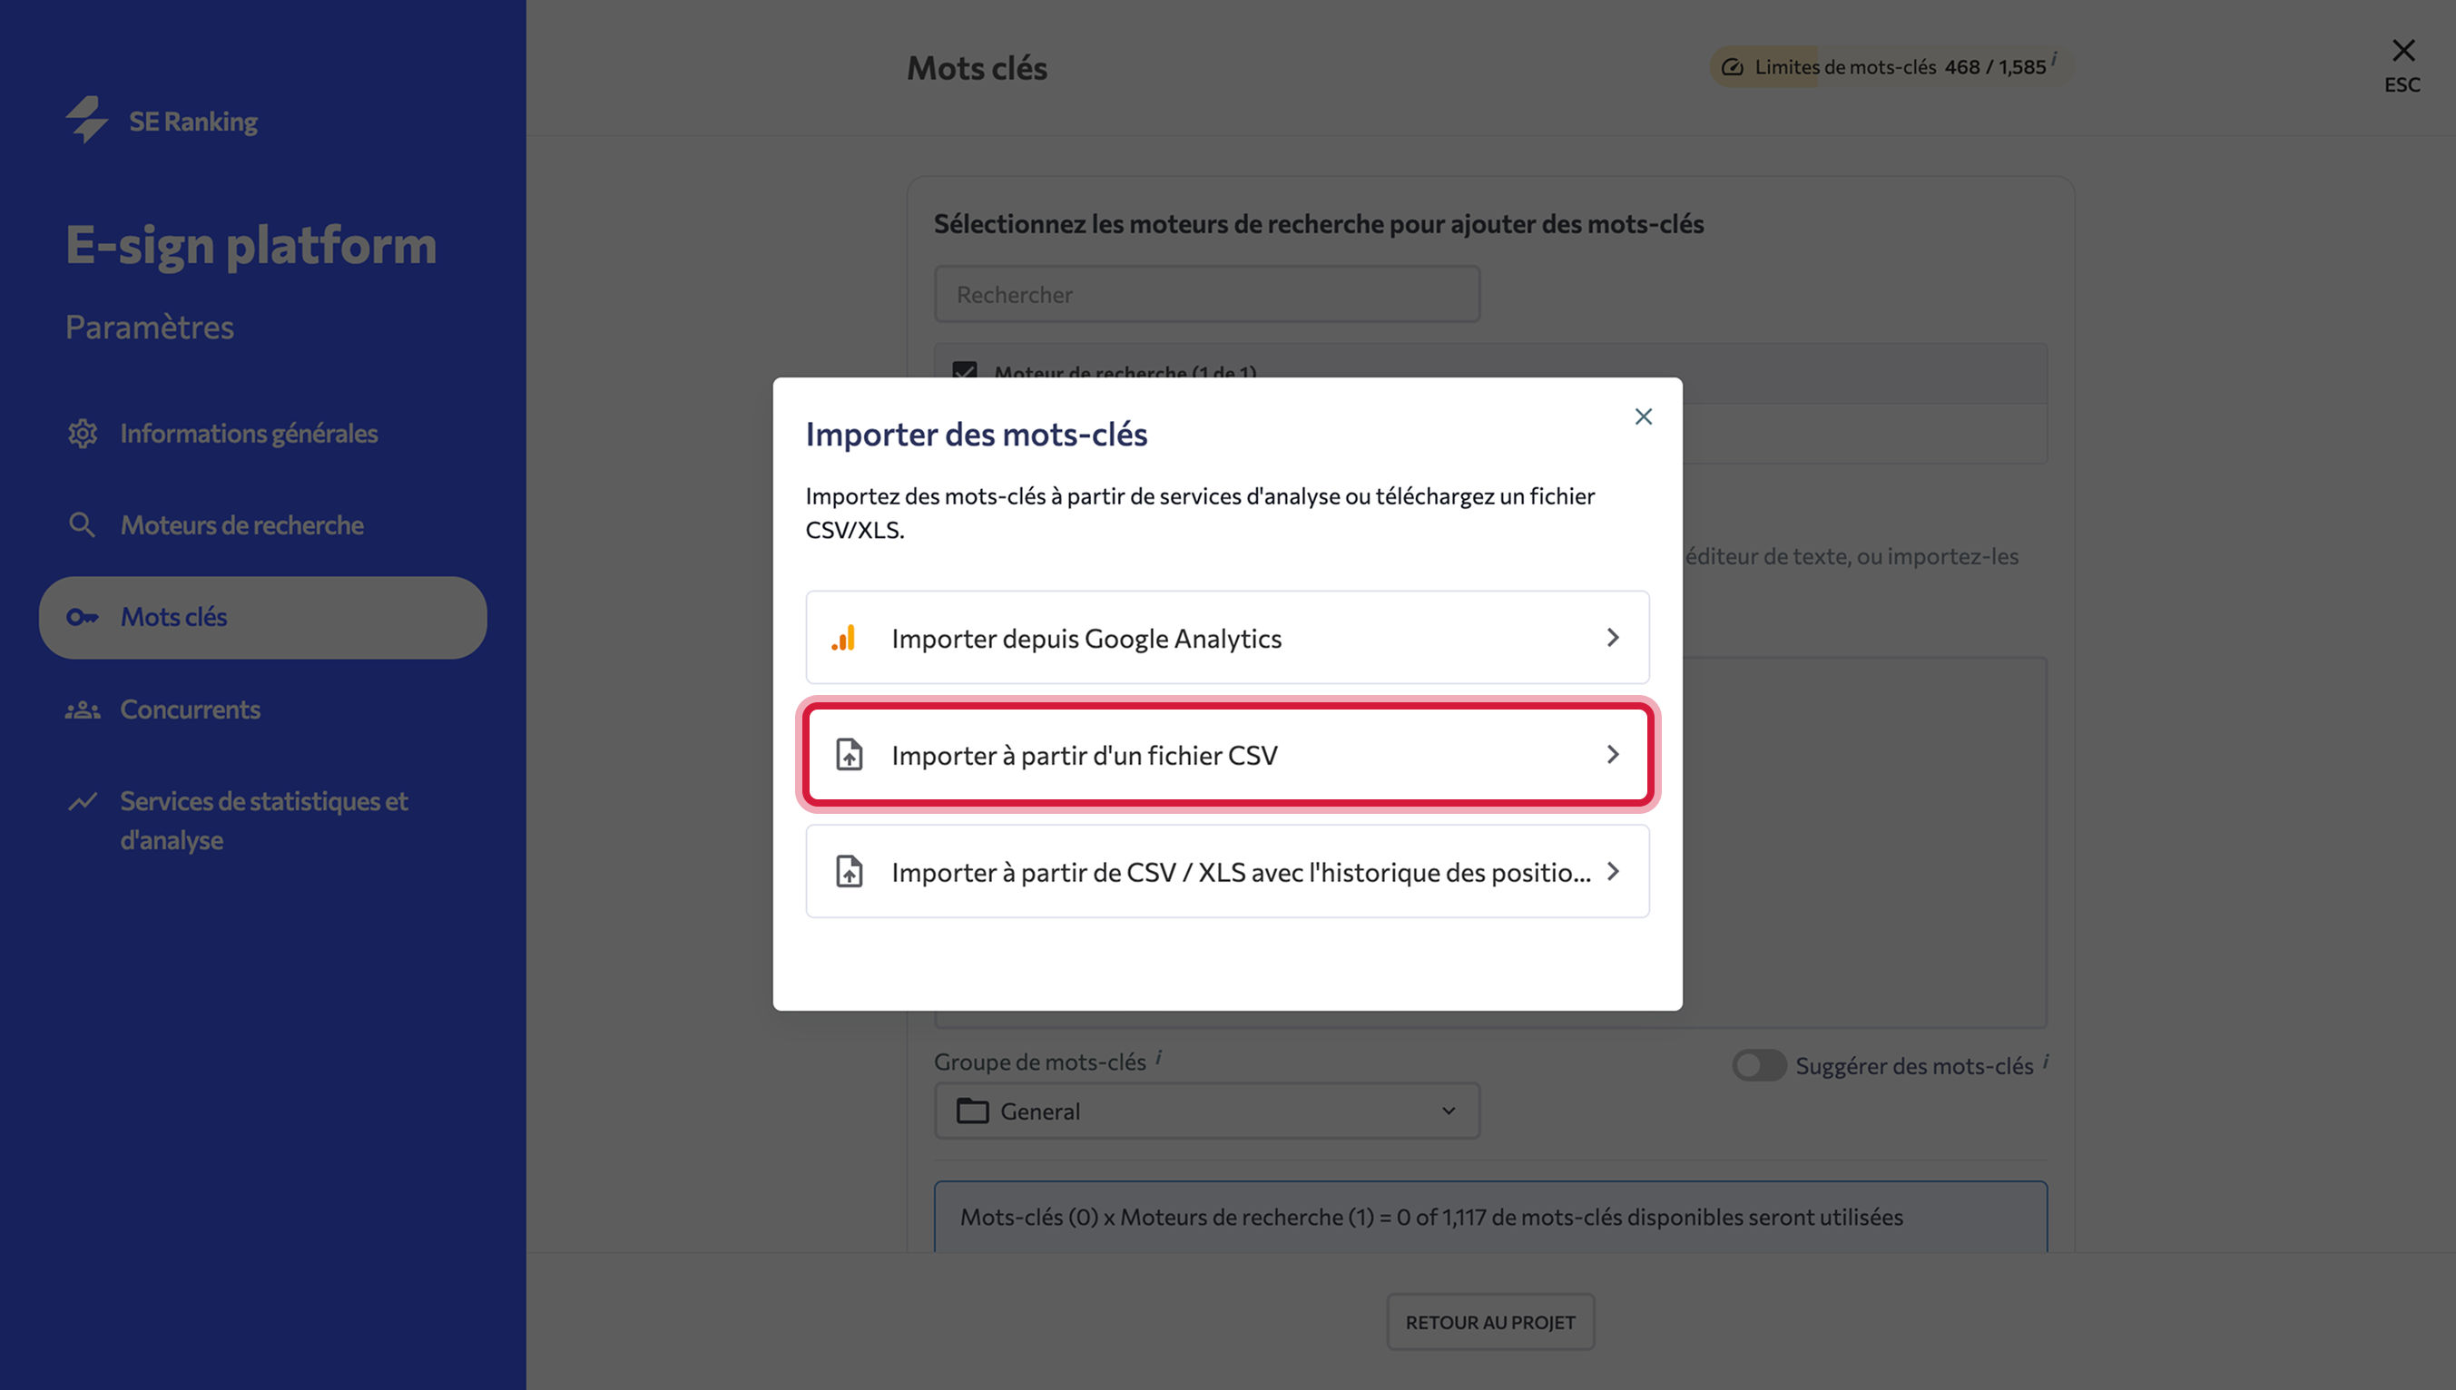Image resolution: width=2456 pixels, height=1390 pixels.
Task: Open the General keyword group dropdown
Action: pos(1207,1111)
